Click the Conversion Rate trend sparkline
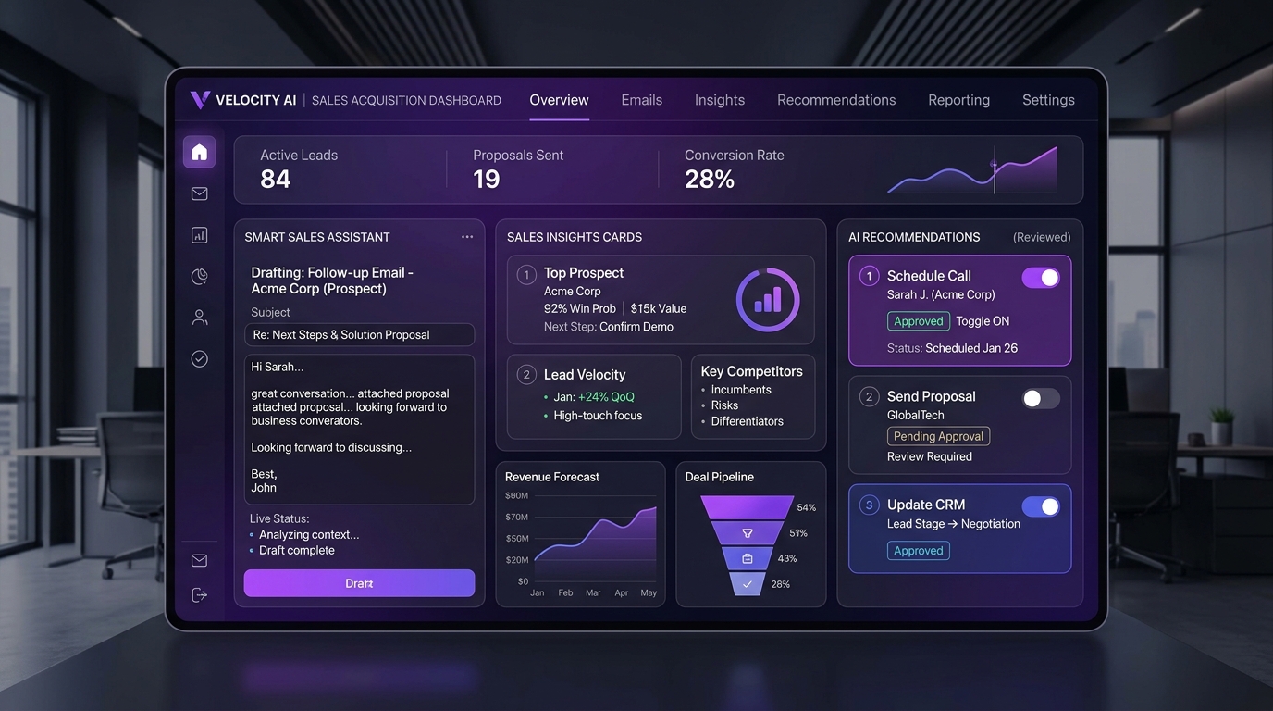This screenshot has height=711, width=1273. click(x=971, y=170)
